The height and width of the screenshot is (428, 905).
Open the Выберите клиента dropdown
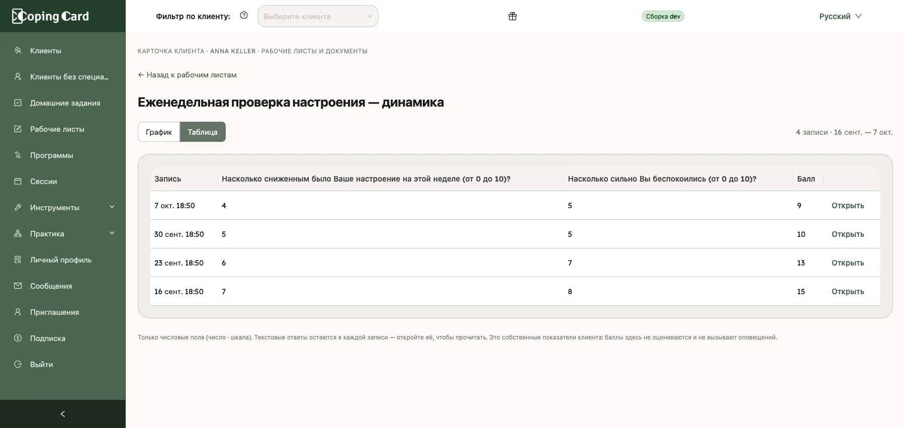318,16
